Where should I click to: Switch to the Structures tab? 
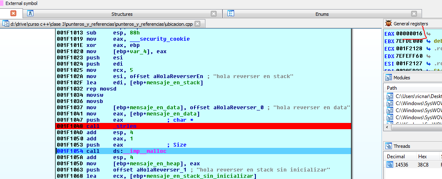pyautogui.click(x=122, y=14)
